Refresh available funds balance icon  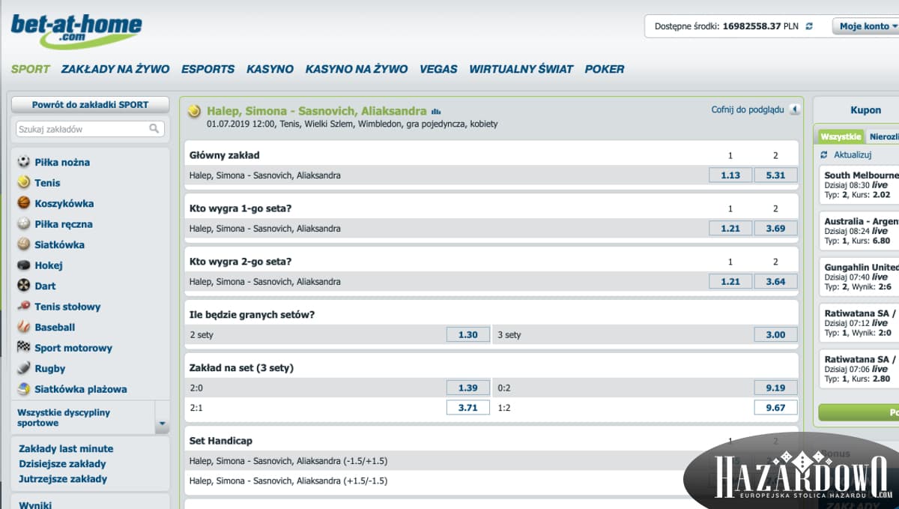[809, 26]
